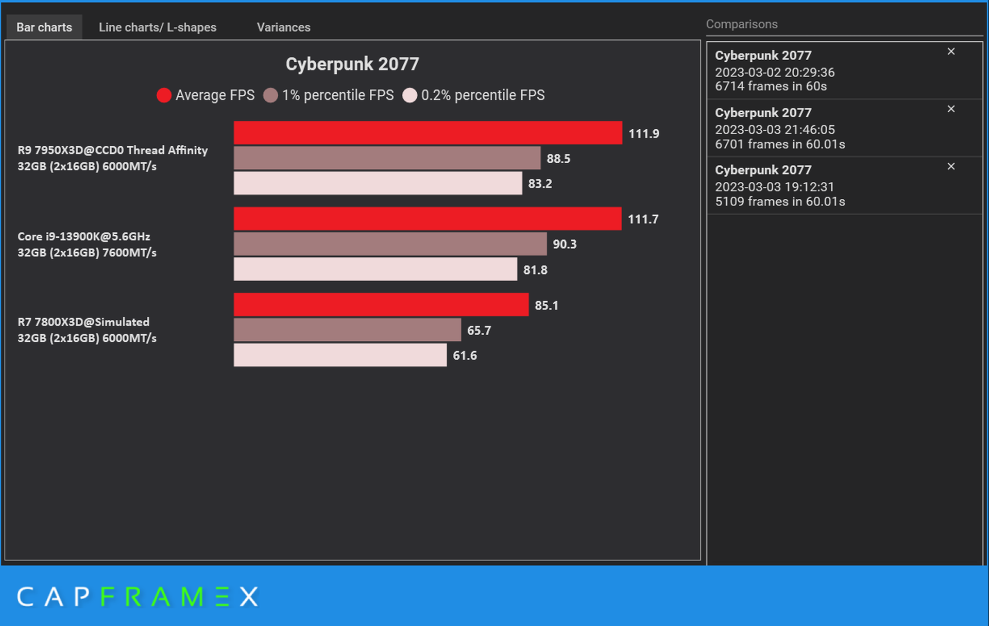Click the CapFrameX logo
The image size is (989, 626).
tap(137, 597)
